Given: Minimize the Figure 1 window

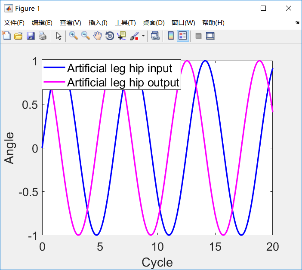Looking at the screenshot, I should 238,8.
